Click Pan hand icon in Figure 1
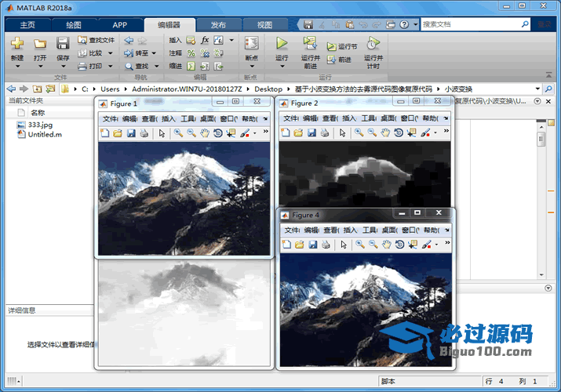The height and width of the screenshot is (392, 561). (204, 133)
